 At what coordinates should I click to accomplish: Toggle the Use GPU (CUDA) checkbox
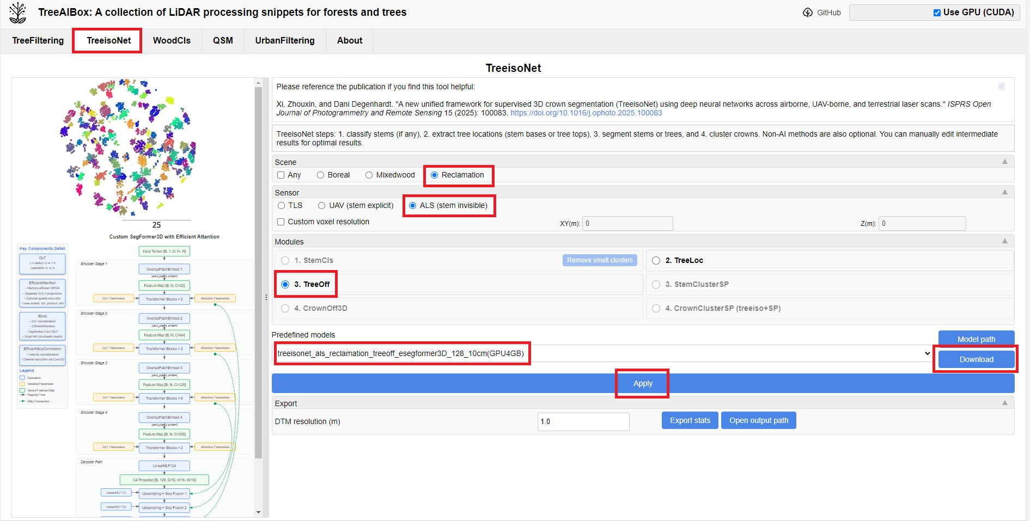click(x=937, y=13)
